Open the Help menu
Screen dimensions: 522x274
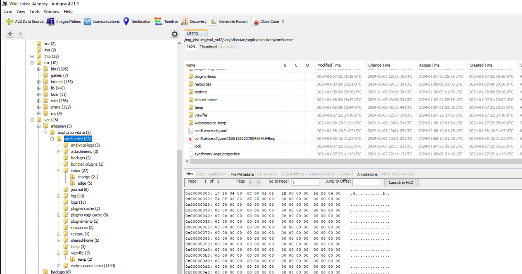point(68,12)
